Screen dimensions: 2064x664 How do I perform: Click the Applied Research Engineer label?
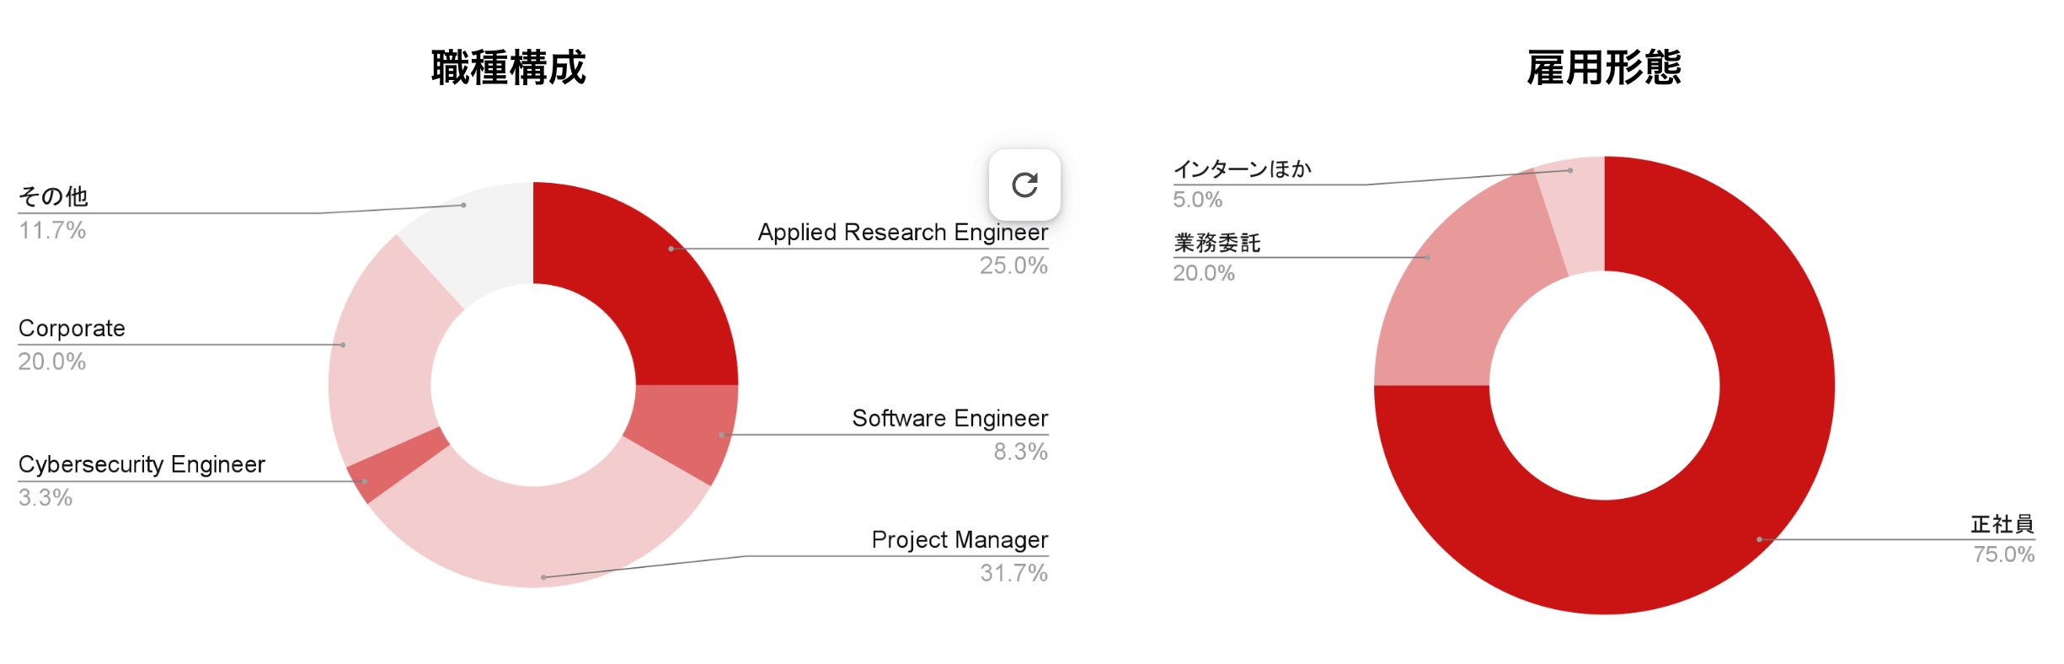(902, 232)
